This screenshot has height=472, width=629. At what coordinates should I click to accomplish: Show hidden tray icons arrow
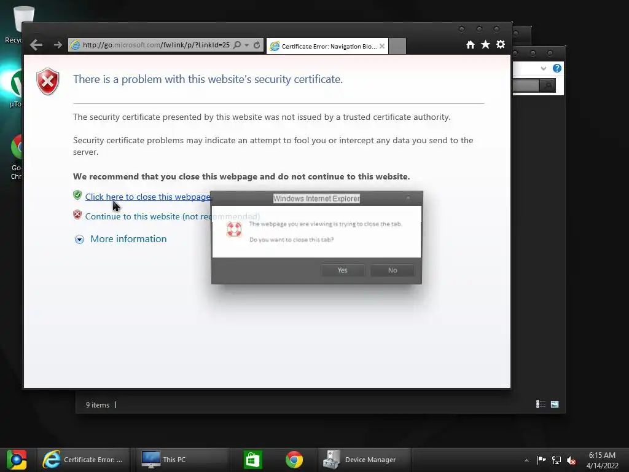[x=526, y=460]
